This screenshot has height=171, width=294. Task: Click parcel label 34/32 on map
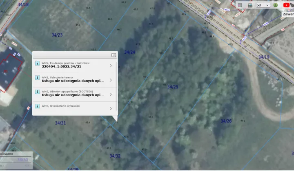115,156
